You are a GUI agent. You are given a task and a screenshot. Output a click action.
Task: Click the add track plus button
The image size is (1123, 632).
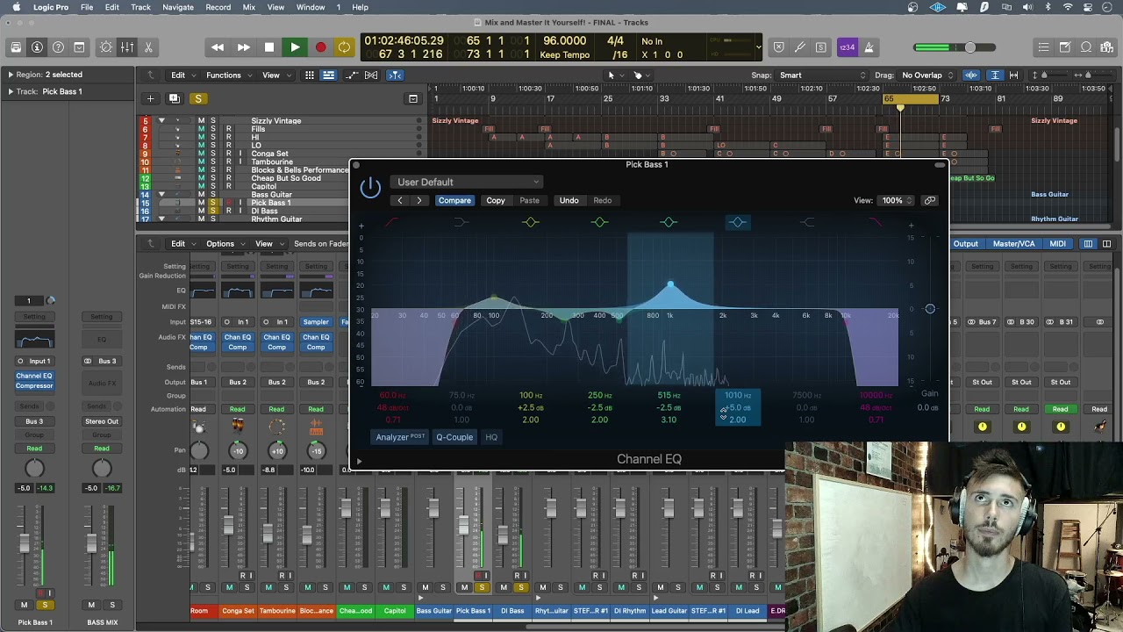[150, 98]
